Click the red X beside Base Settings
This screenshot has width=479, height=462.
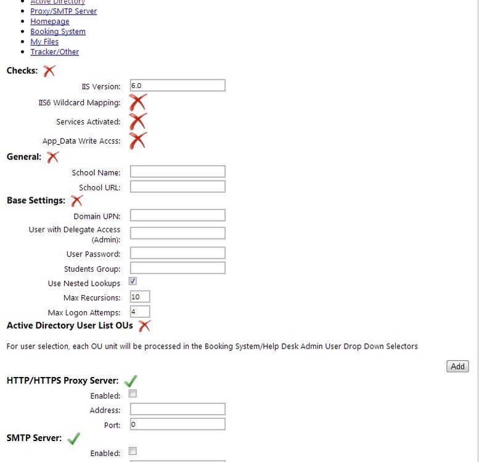[76, 201]
